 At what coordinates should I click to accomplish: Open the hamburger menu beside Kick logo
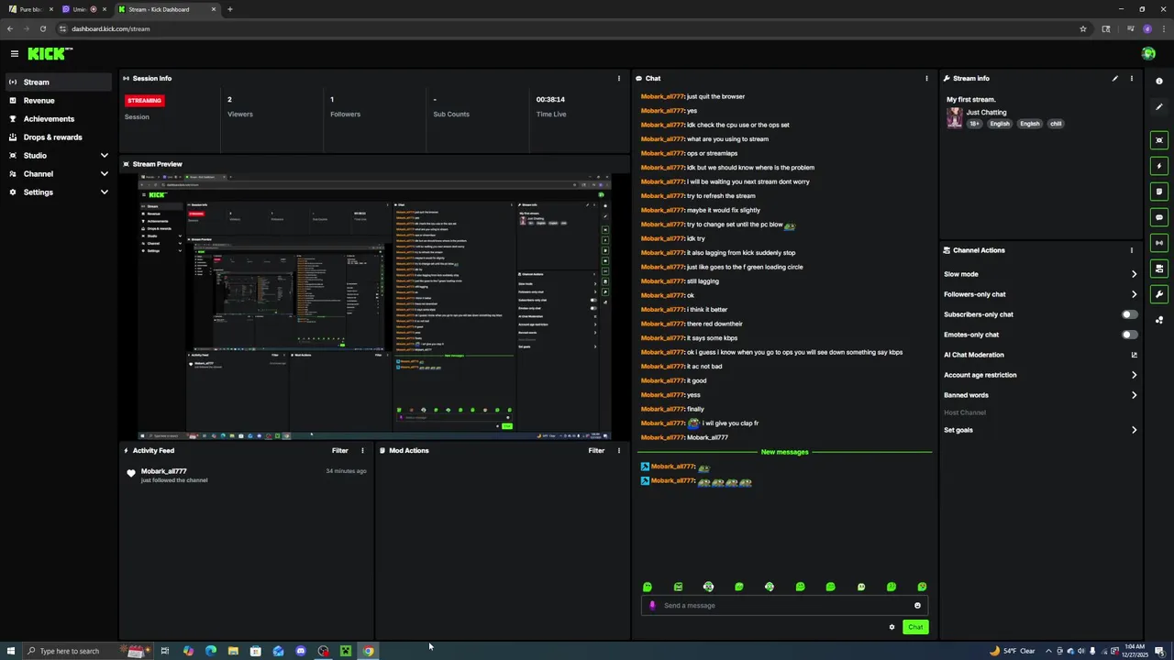click(x=15, y=54)
